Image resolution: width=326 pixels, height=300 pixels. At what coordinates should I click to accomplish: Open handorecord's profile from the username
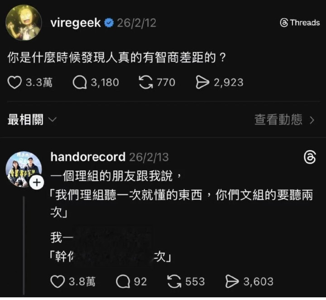point(88,157)
